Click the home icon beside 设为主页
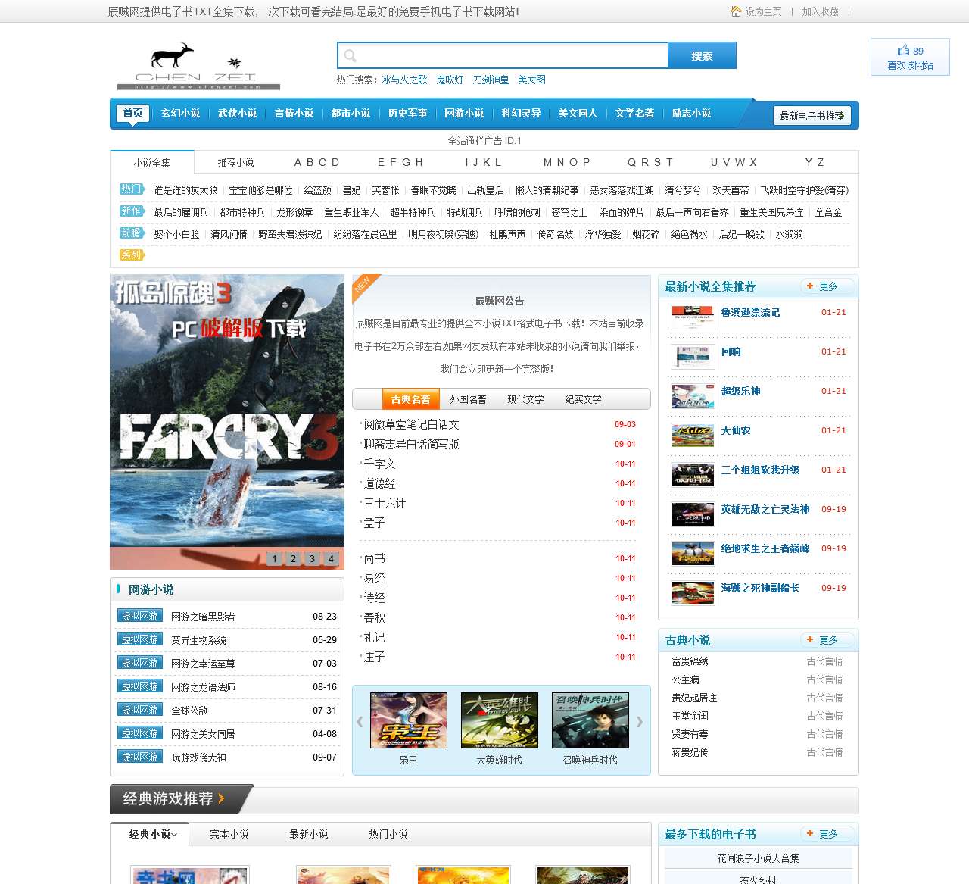The image size is (969, 884). [x=736, y=11]
